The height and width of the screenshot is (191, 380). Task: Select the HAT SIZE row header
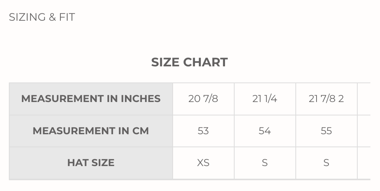(91, 163)
